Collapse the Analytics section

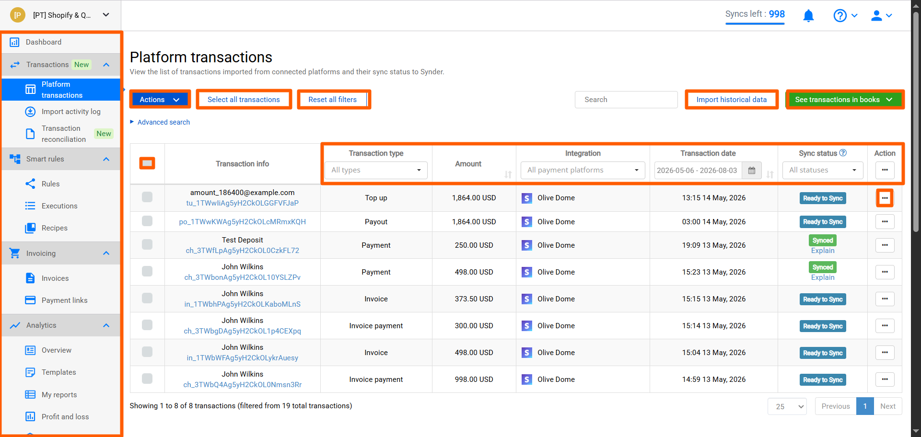(x=106, y=325)
